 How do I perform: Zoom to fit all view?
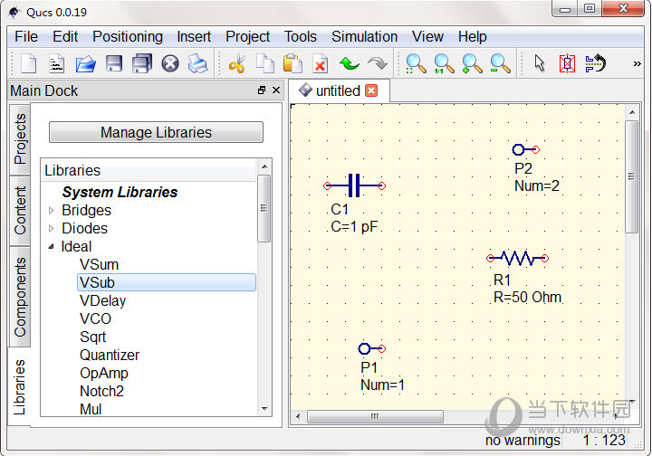[416, 64]
